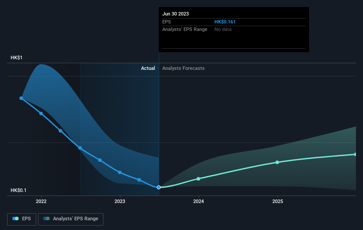Select the forecast EPS point above the 2024 tick
The width and height of the screenshot is (363, 230).
[199, 179]
